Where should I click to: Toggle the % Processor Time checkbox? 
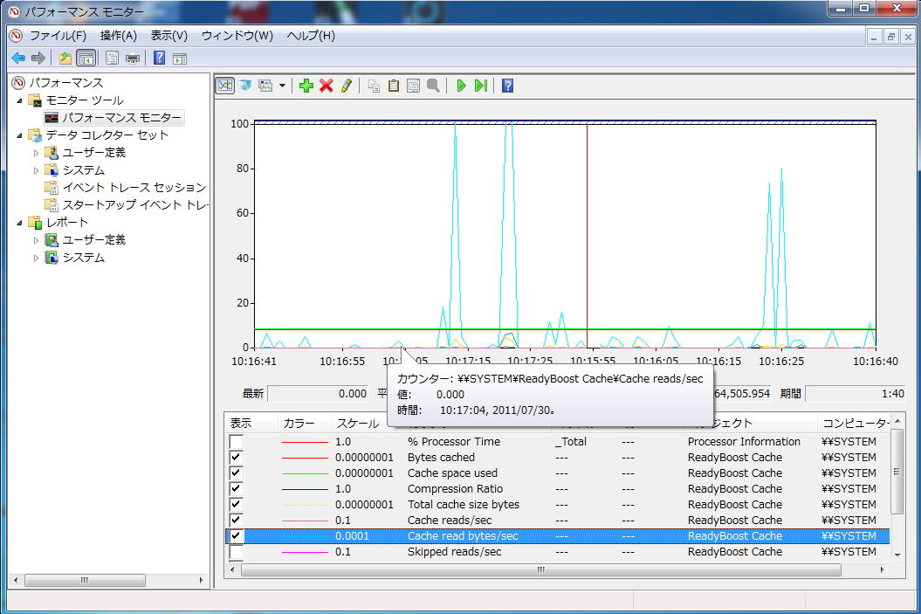point(236,442)
